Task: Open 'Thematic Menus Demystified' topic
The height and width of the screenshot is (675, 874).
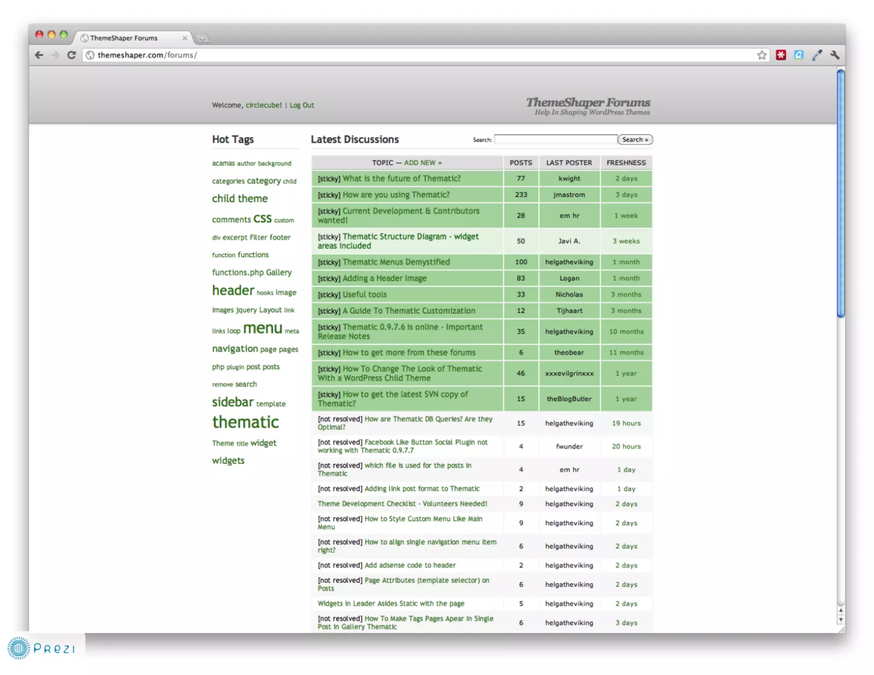Action: click(x=396, y=262)
